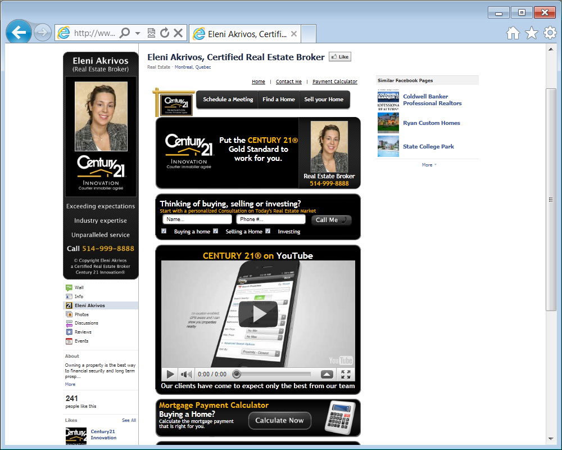Select the Eleni Akrivos sidebar tab
The image size is (562, 450).
click(101, 305)
